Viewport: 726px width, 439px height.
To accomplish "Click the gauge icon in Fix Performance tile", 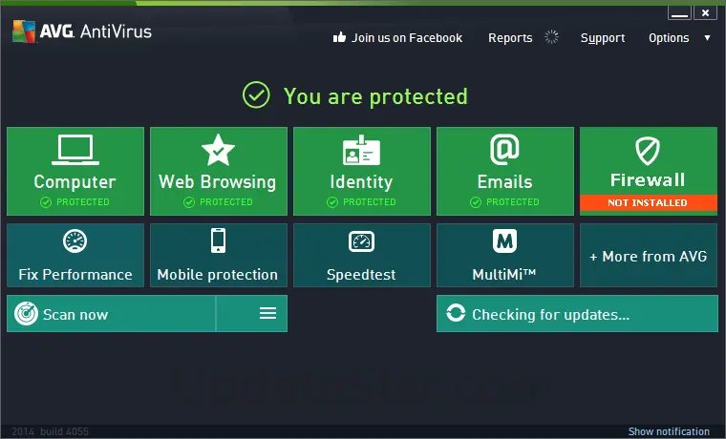I will coord(75,240).
